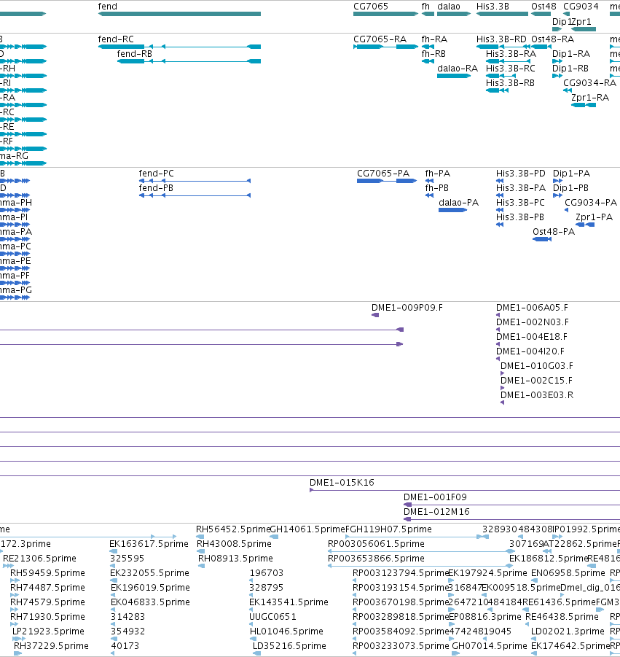Click the Ost48-RA transcript
This screenshot has width=620, height=657.
click(541, 47)
